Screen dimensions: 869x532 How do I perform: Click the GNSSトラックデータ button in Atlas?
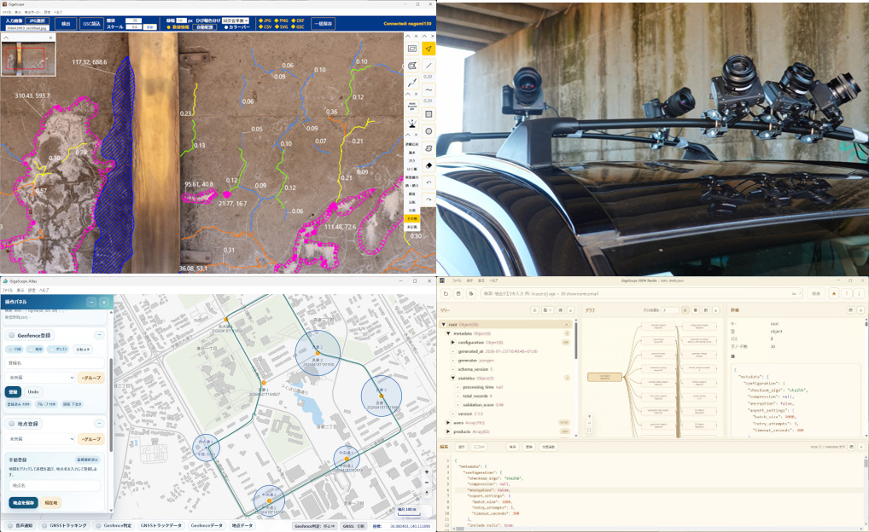tap(160, 525)
